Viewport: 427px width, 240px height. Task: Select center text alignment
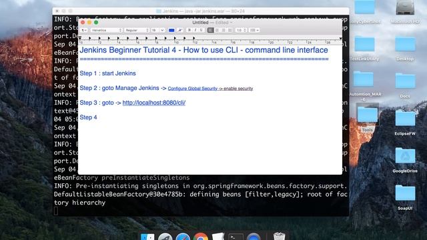pyautogui.click(x=217, y=30)
